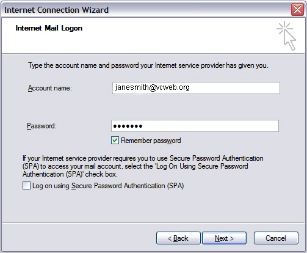Enable the Secure Password Authentication checkbox
The height and width of the screenshot is (253, 307).
click(26, 186)
